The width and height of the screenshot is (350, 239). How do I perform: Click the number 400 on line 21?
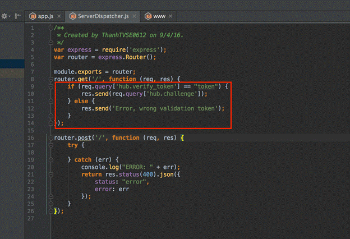click(148, 174)
